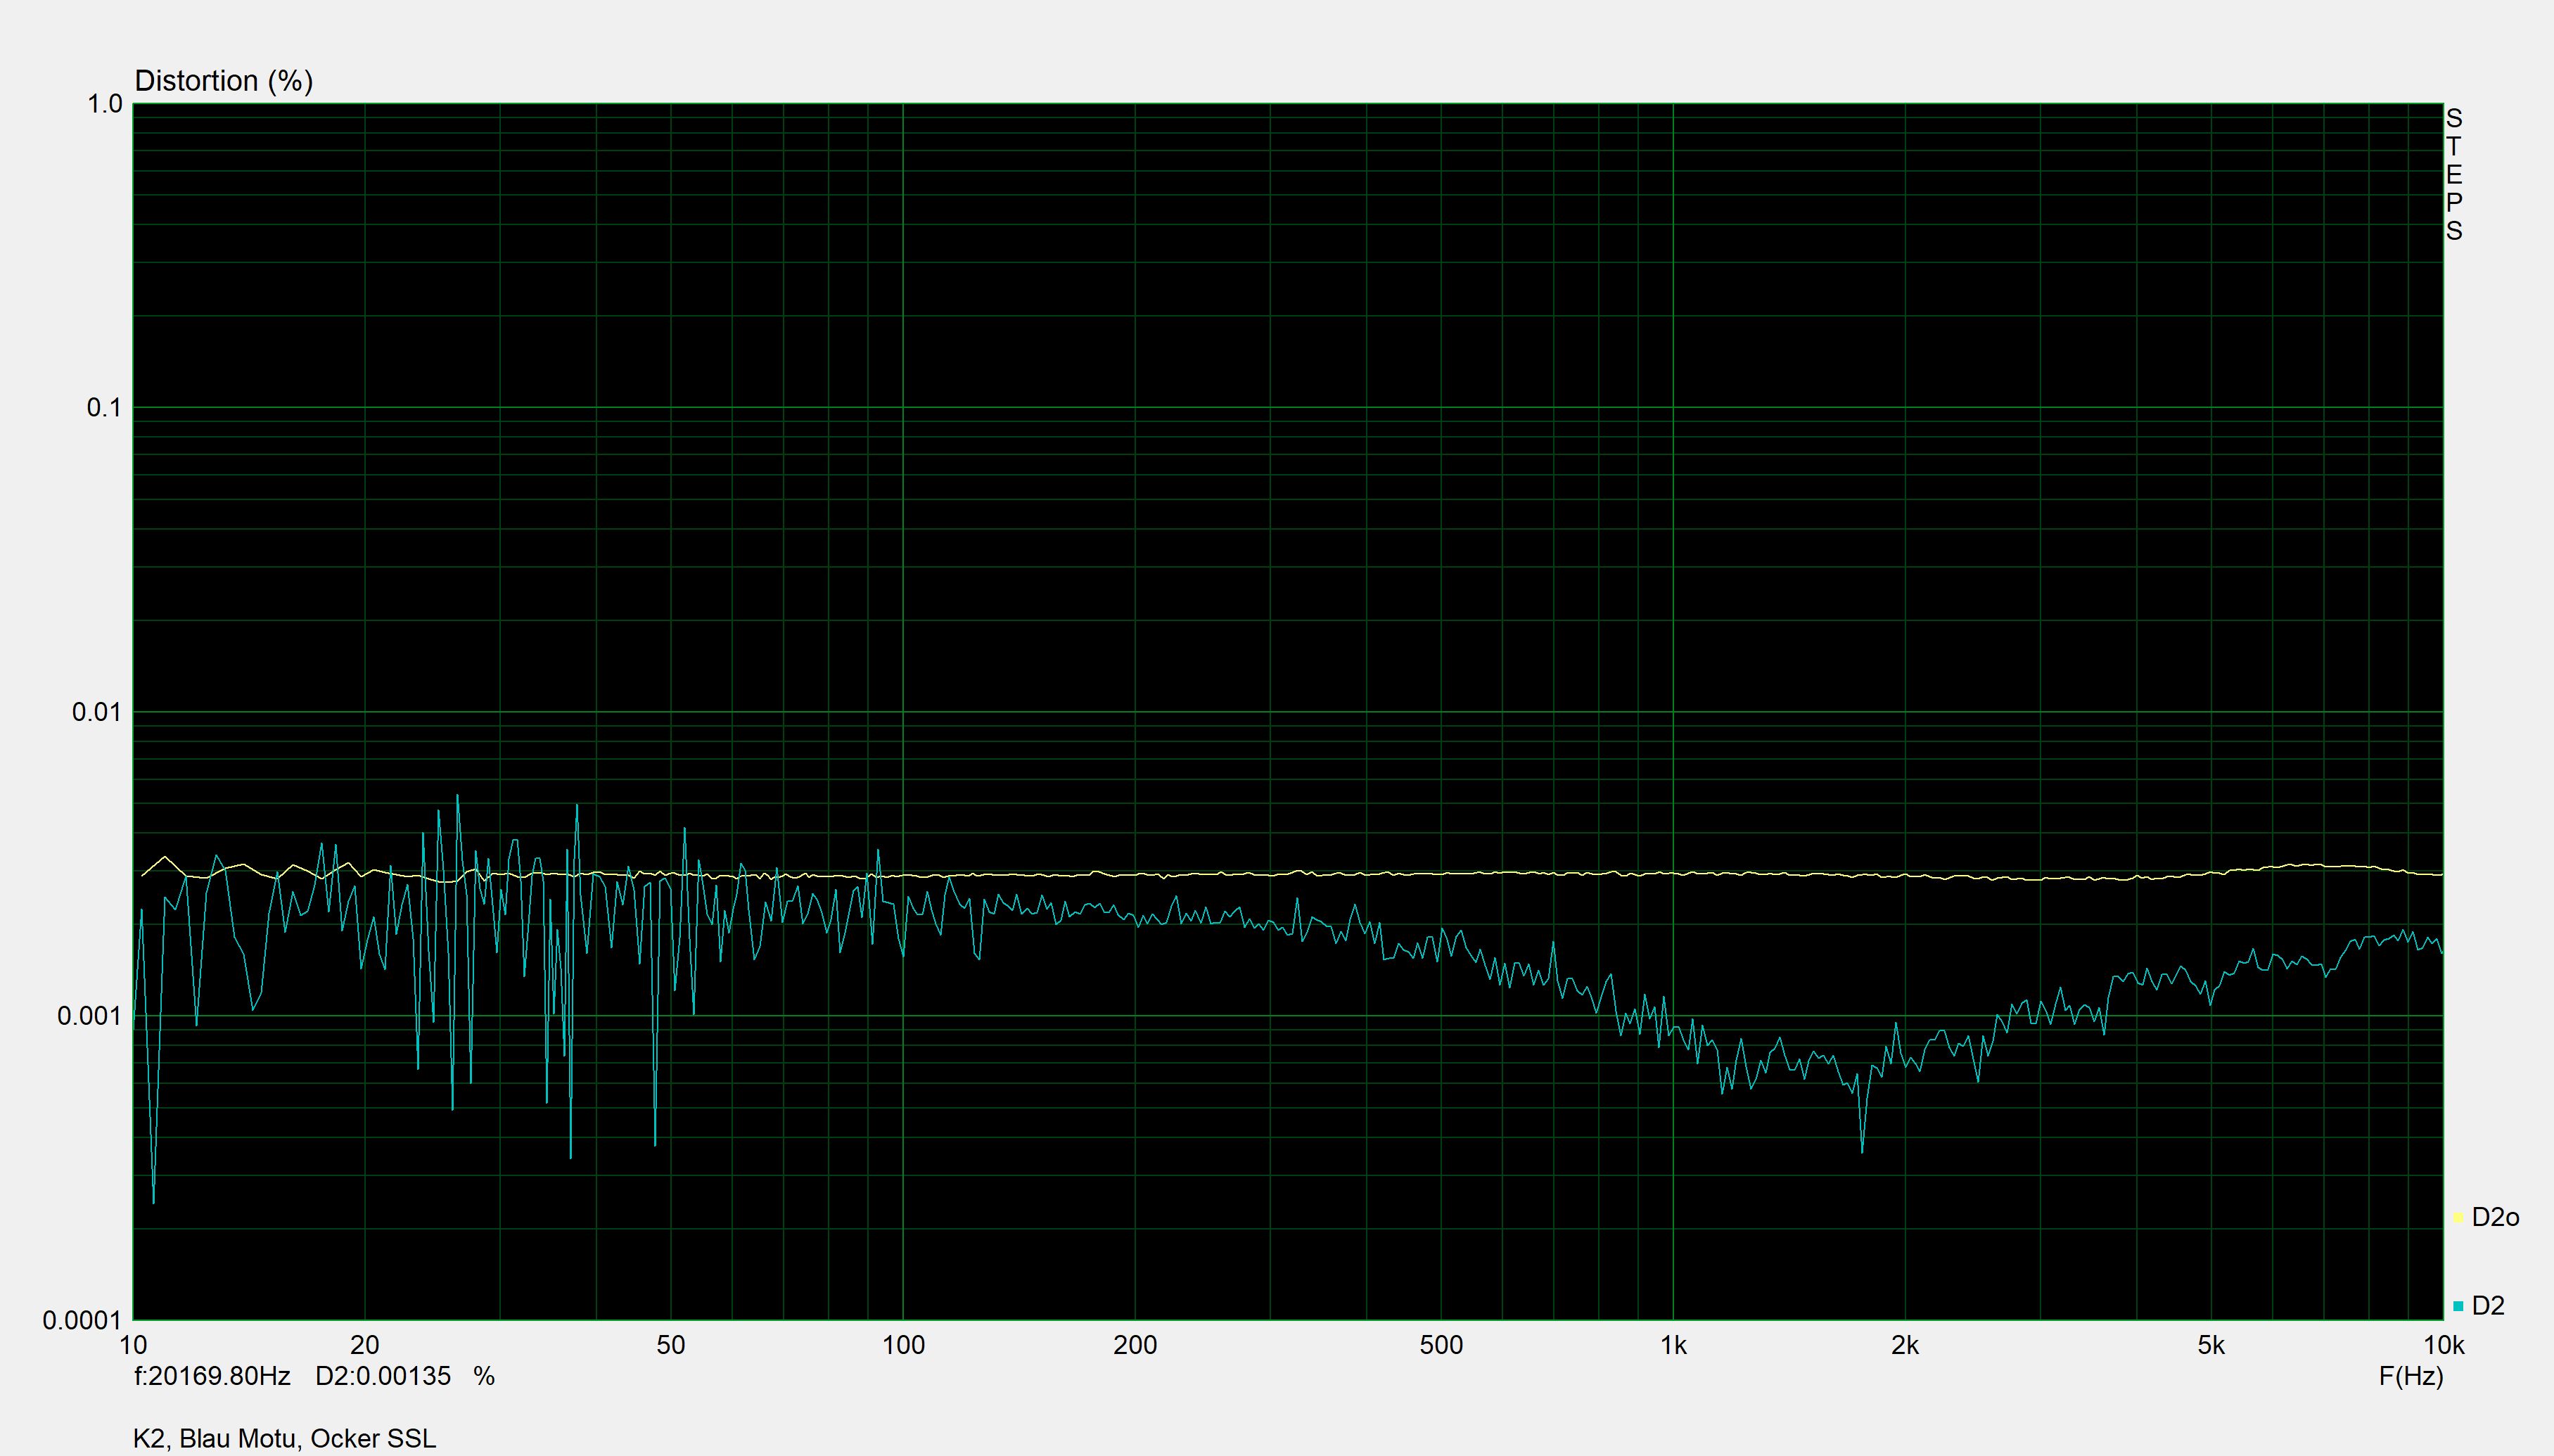Click the Distortion (%) axis title
The width and height of the screenshot is (2554, 1456).
224,81
